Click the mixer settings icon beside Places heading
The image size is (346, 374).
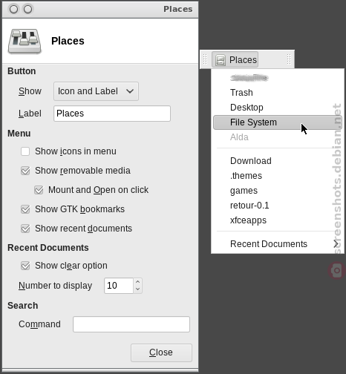(25, 41)
